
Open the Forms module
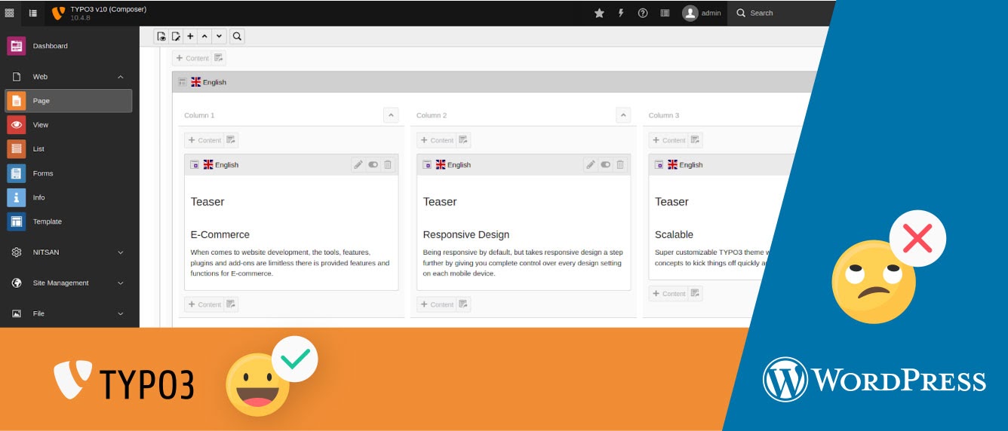[69, 173]
